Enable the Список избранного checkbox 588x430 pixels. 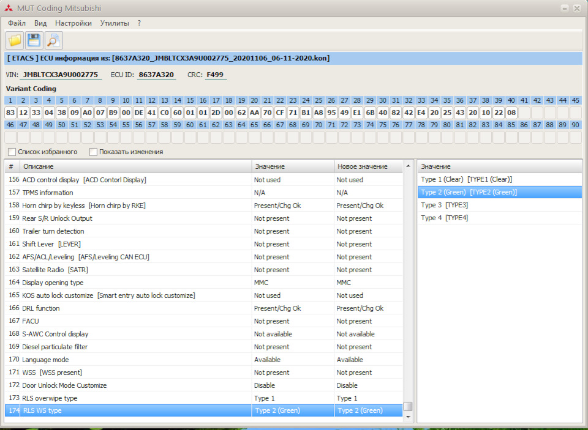(x=12, y=152)
